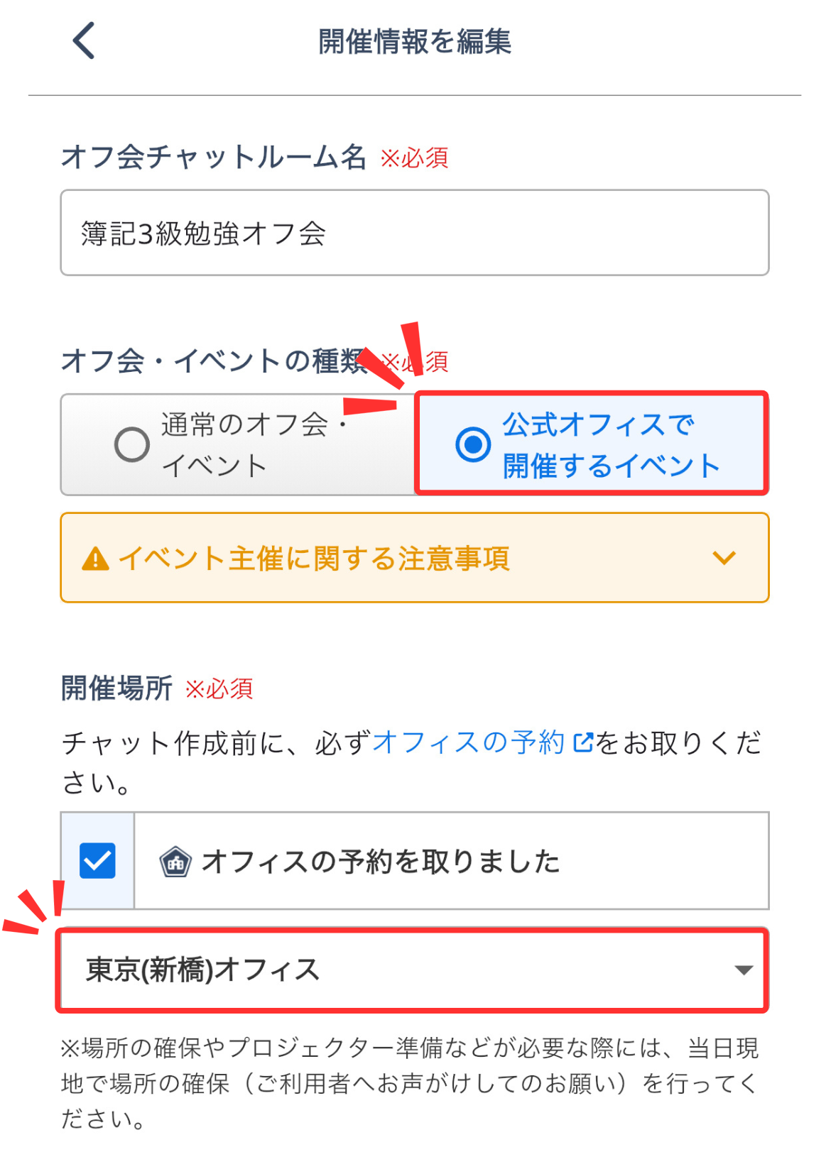Viewport: 831px width, 1169px height.
Task: Expand イベント主催に関する注意事項 chevron
Action: tap(724, 558)
